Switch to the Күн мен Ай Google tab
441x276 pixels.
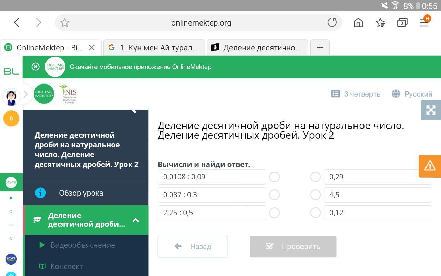(x=154, y=48)
